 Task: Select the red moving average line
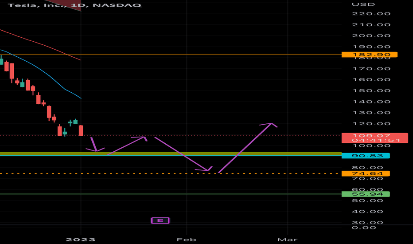click(x=42, y=45)
